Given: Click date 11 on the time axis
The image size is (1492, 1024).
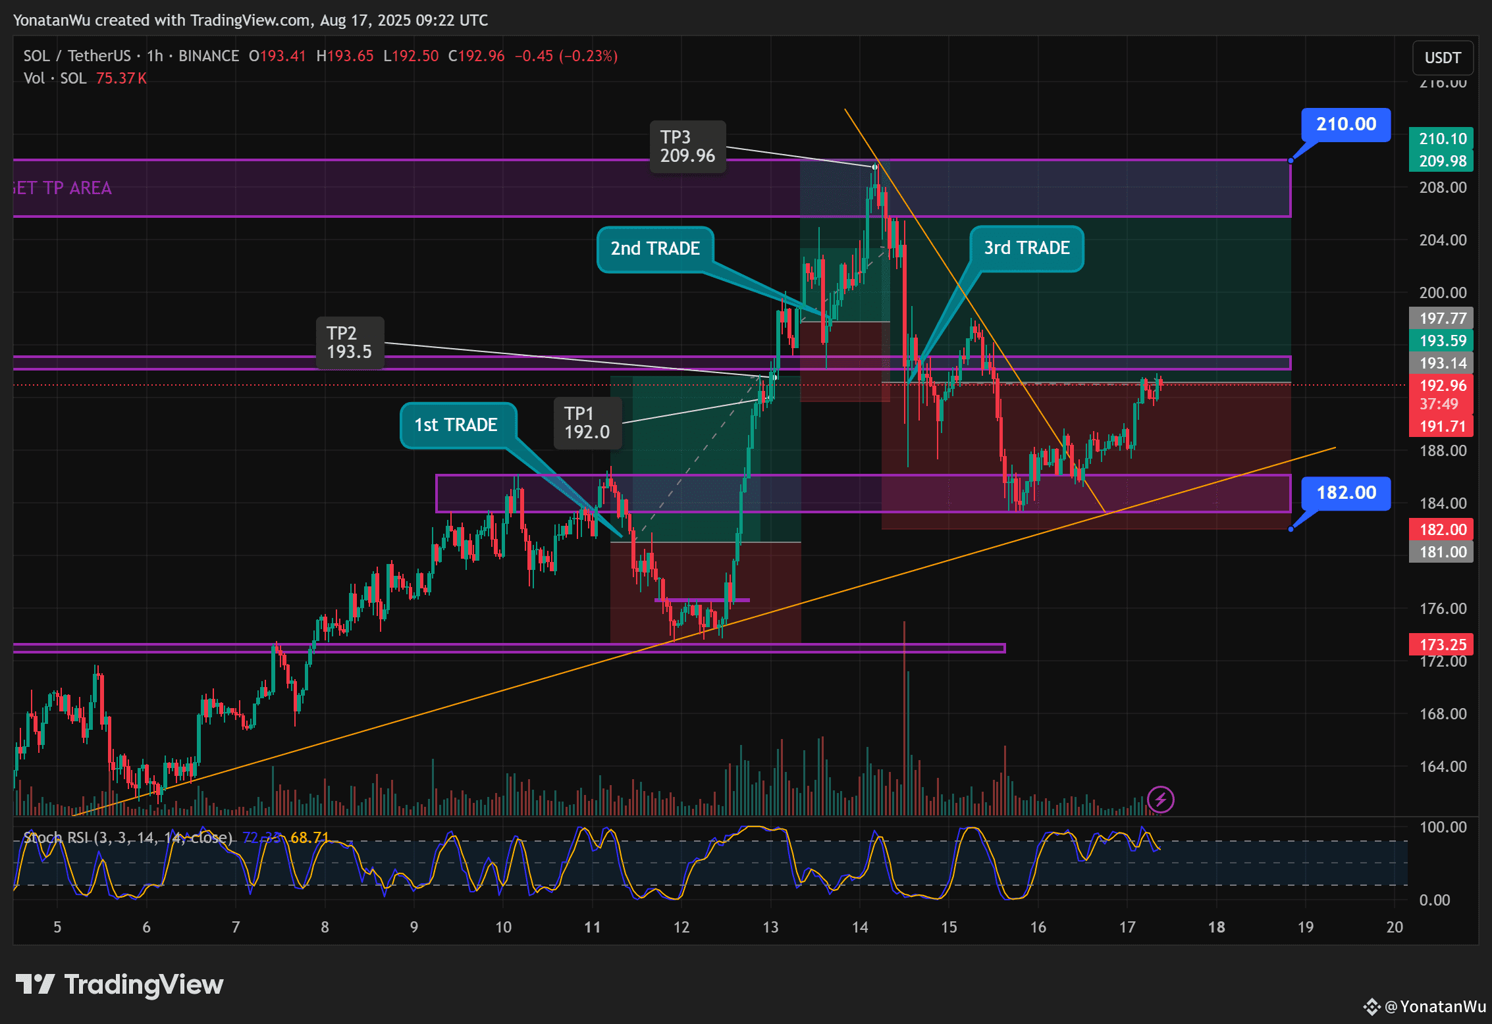Looking at the screenshot, I should pyautogui.click(x=593, y=927).
